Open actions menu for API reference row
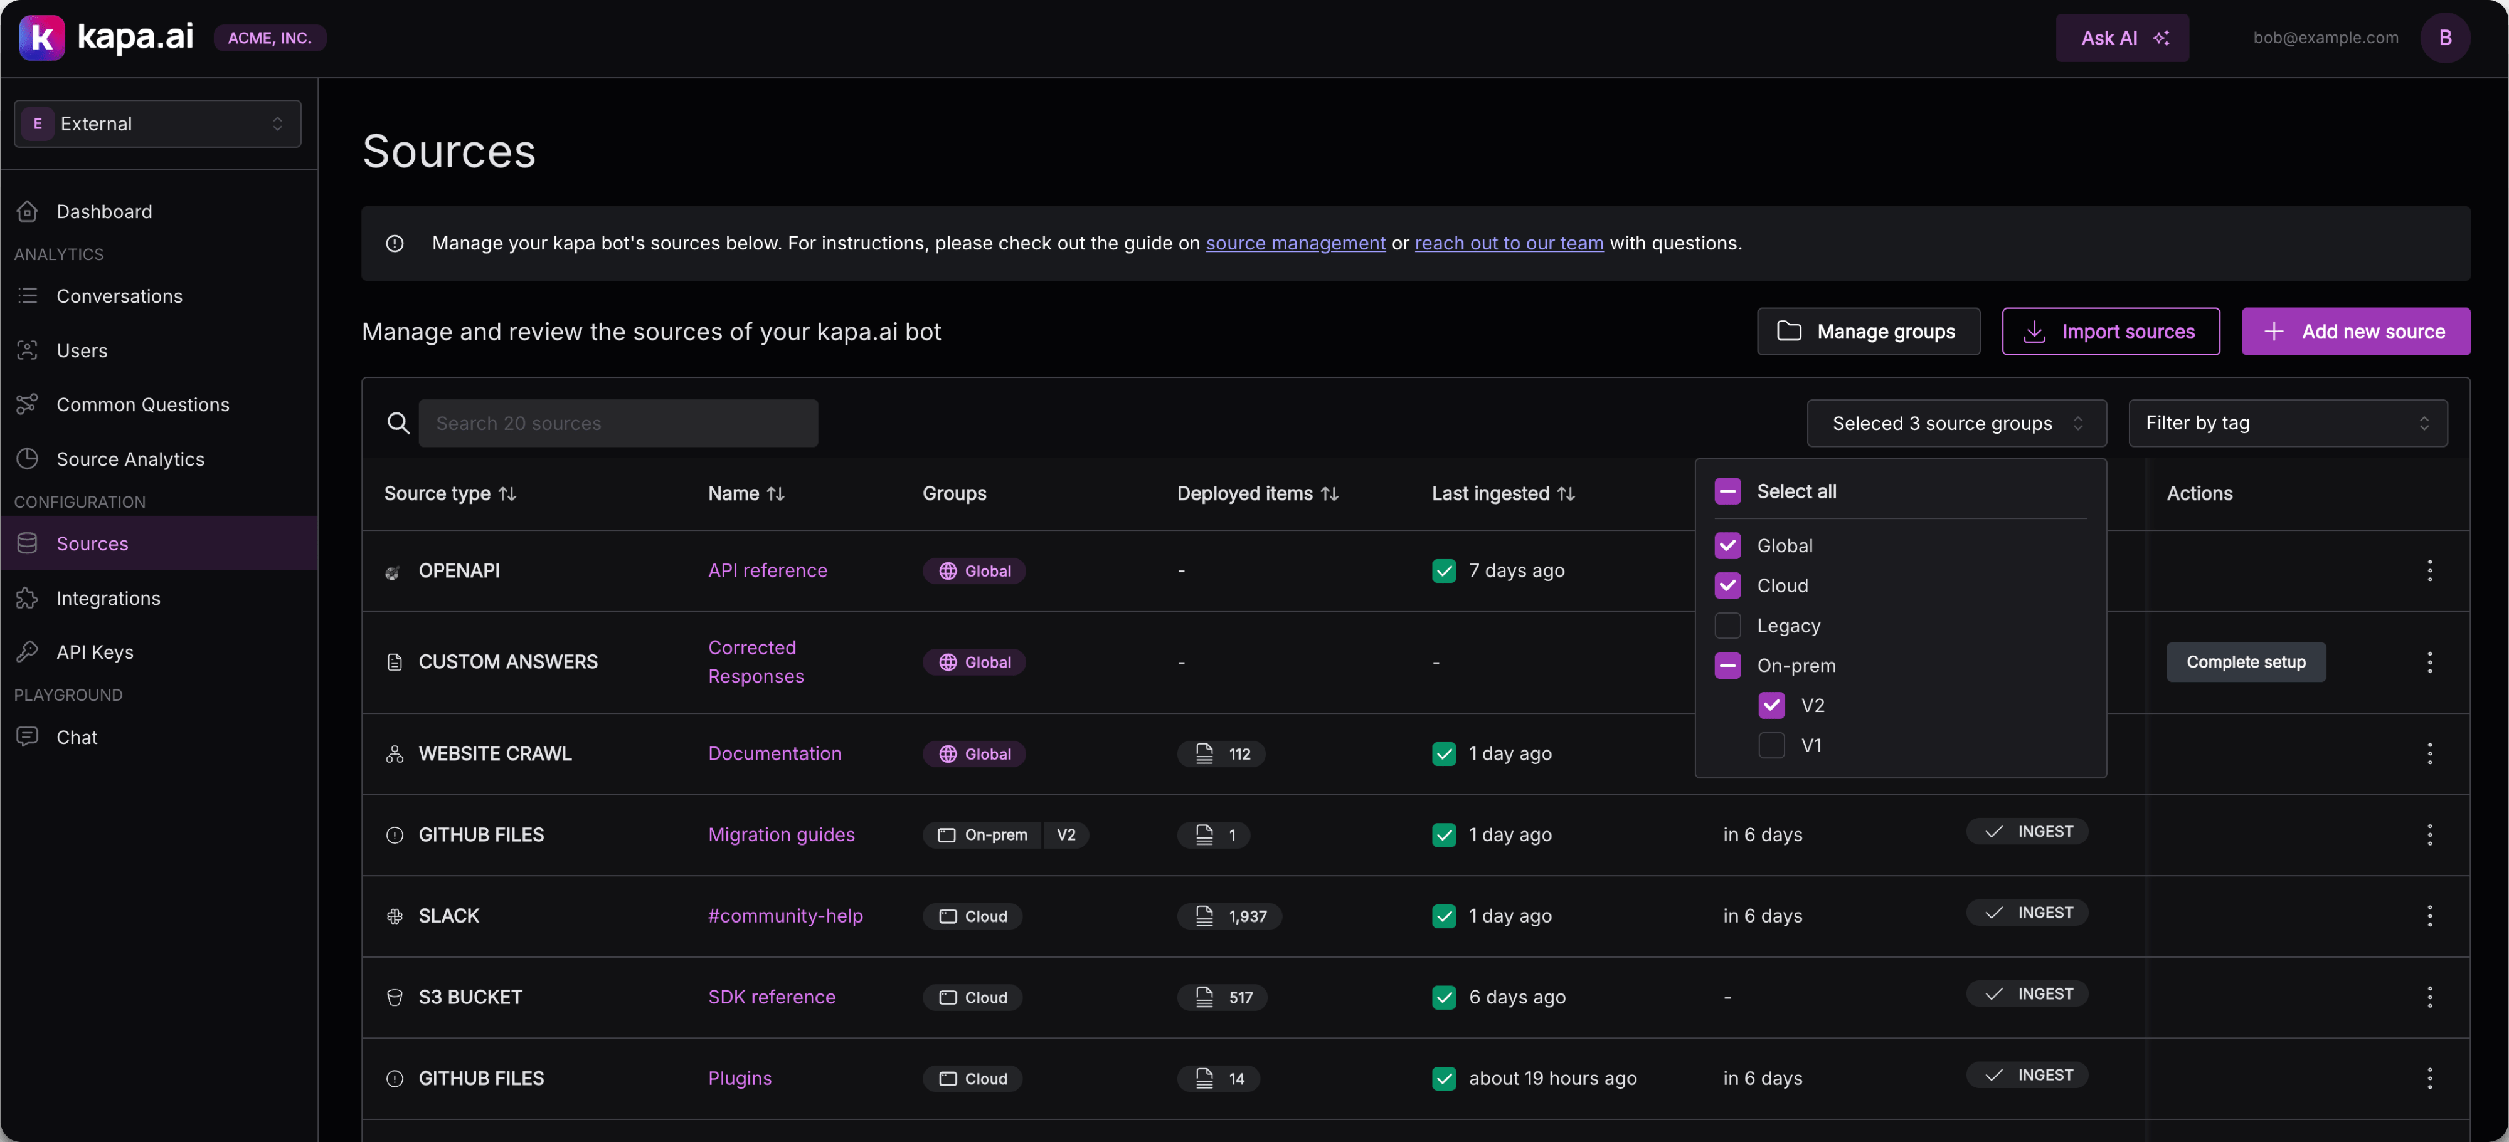The width and height of the screenshot is (2509, 1142). (x=2429, y=570)
